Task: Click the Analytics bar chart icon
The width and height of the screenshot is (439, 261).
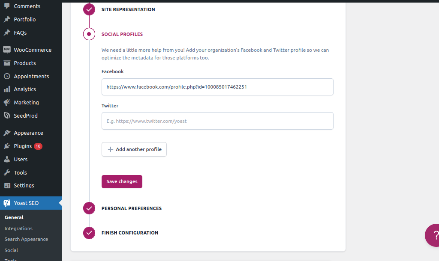Action: coord(7,89)
